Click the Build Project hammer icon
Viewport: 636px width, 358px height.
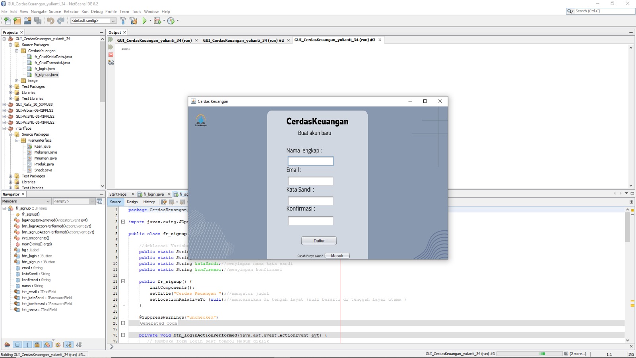point(123,21)
